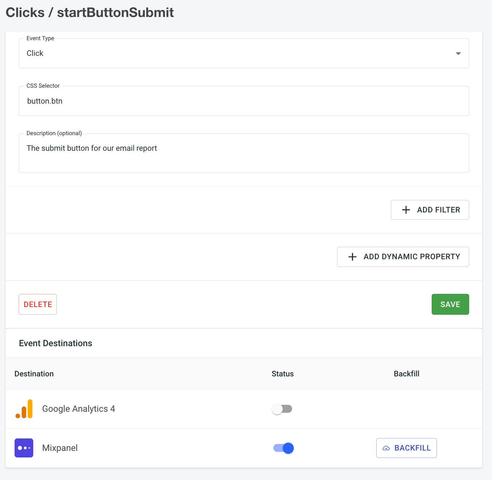
Task: Click the DELETE button
Action: pos(37,304)
